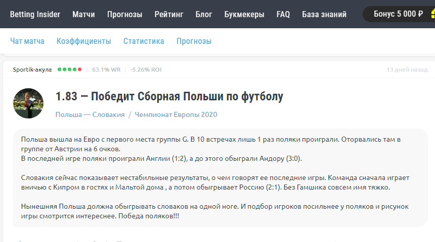Click the paragraph starting Словакия сейчас показывает

(x=215, y=183)
